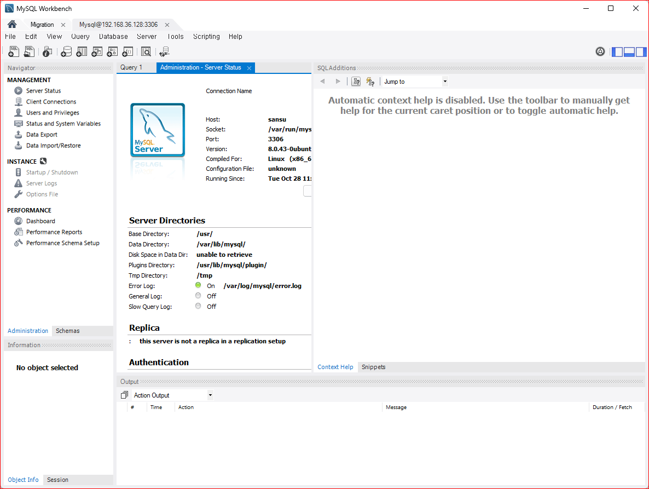Open the search table data icon
Screen dimensions: 649x489
click(146, 51)
